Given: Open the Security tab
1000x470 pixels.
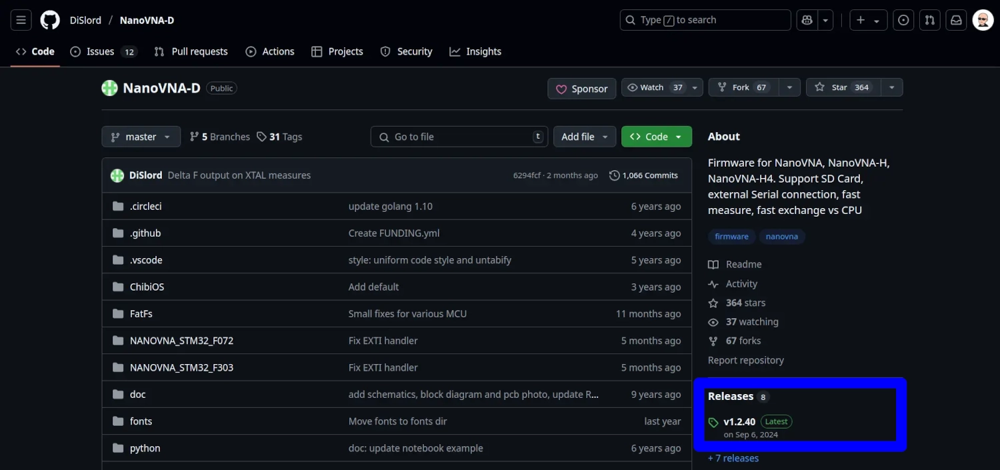Looking at the screenshot, I should [406, 51].
